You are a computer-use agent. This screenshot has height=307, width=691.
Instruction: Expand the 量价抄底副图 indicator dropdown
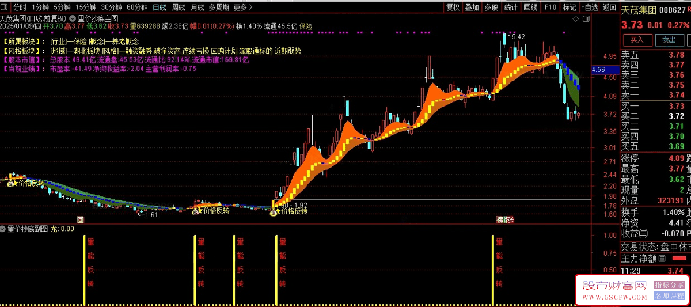[x=3, y=229]
